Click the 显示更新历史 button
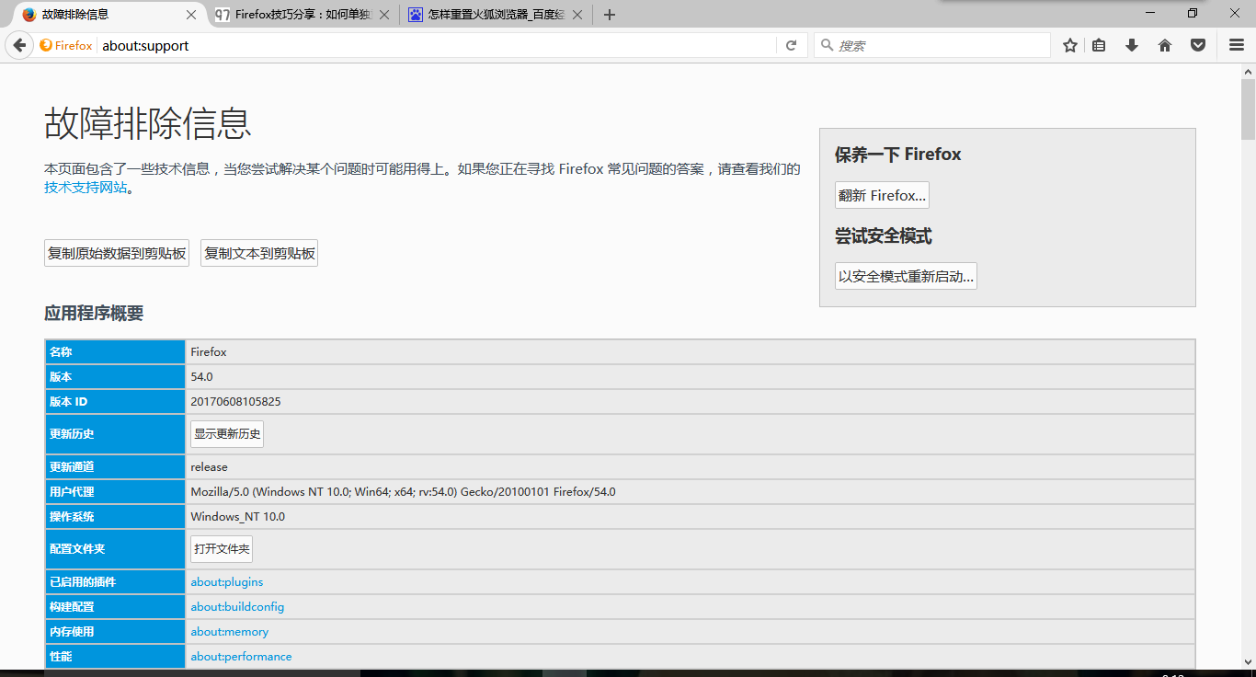Screen dimensions: 1256x677 coord(226,432)
